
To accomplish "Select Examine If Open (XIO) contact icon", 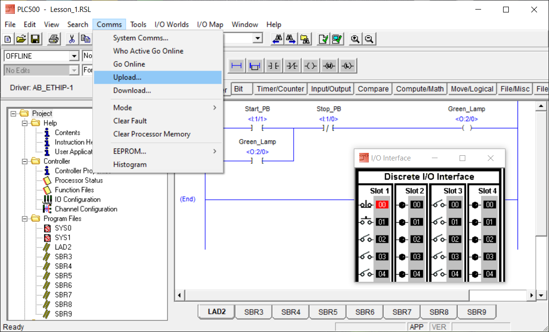I will pos(292,66).
